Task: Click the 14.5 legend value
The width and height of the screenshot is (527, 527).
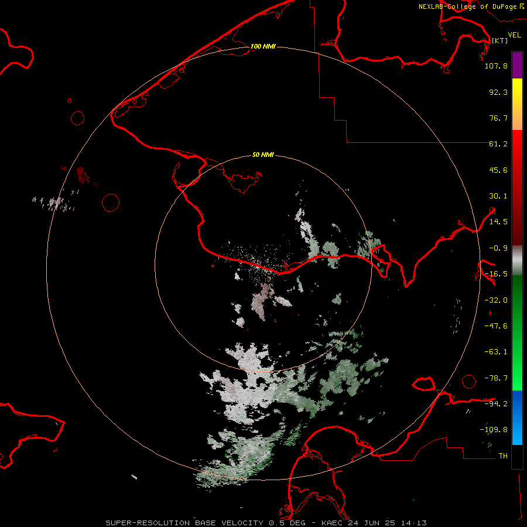Action: pyautogui.click(x=498, y=222)
